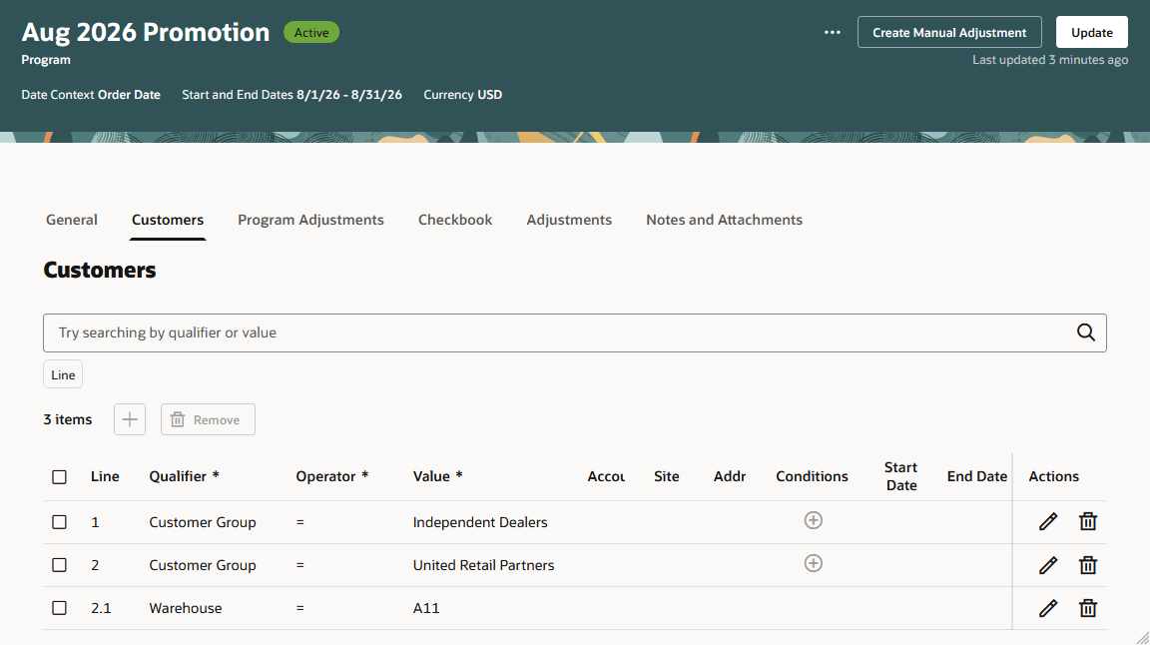Open Notes and Attachments tab

pos(724,220)
